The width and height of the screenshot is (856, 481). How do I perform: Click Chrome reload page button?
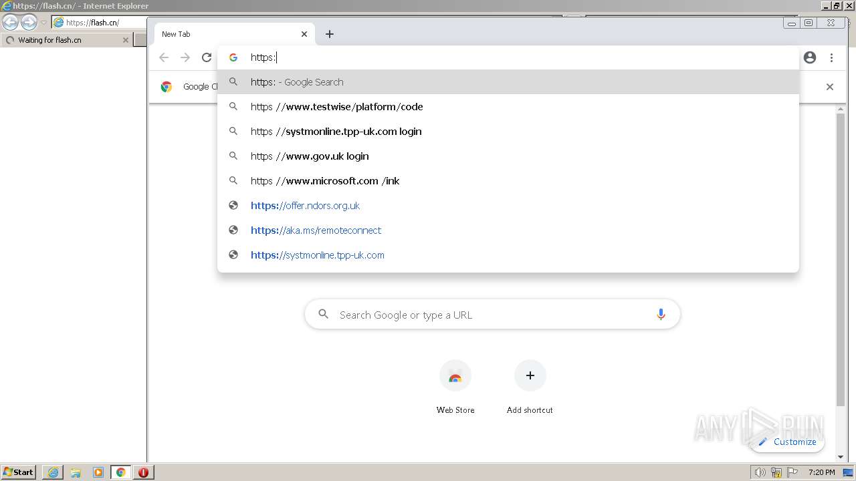[x=207, y=57]
